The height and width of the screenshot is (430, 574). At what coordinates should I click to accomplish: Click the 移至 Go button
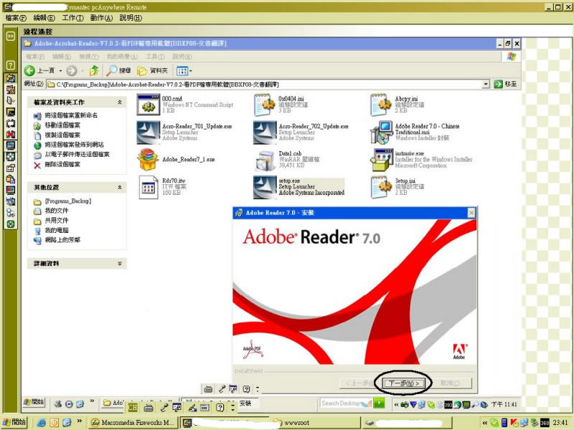click(x=505, y=84)
